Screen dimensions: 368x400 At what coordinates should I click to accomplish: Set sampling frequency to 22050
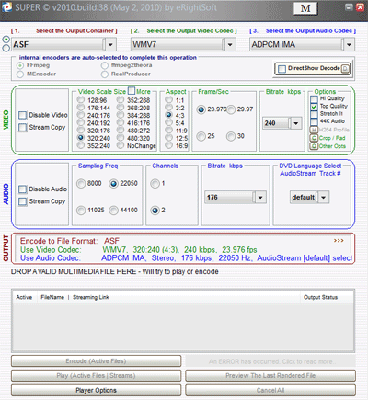click(113, 184)
